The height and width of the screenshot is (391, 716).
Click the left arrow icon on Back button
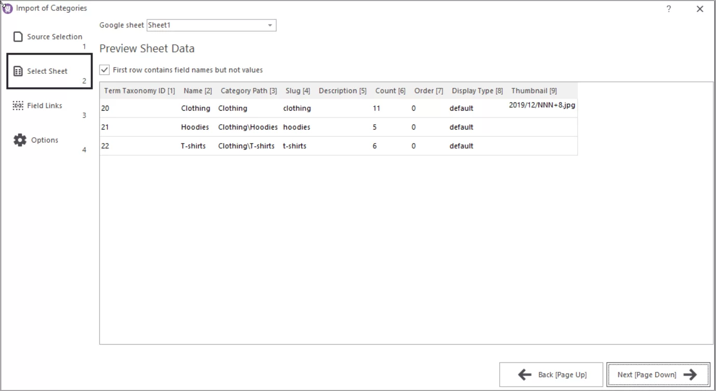[524, 374]
